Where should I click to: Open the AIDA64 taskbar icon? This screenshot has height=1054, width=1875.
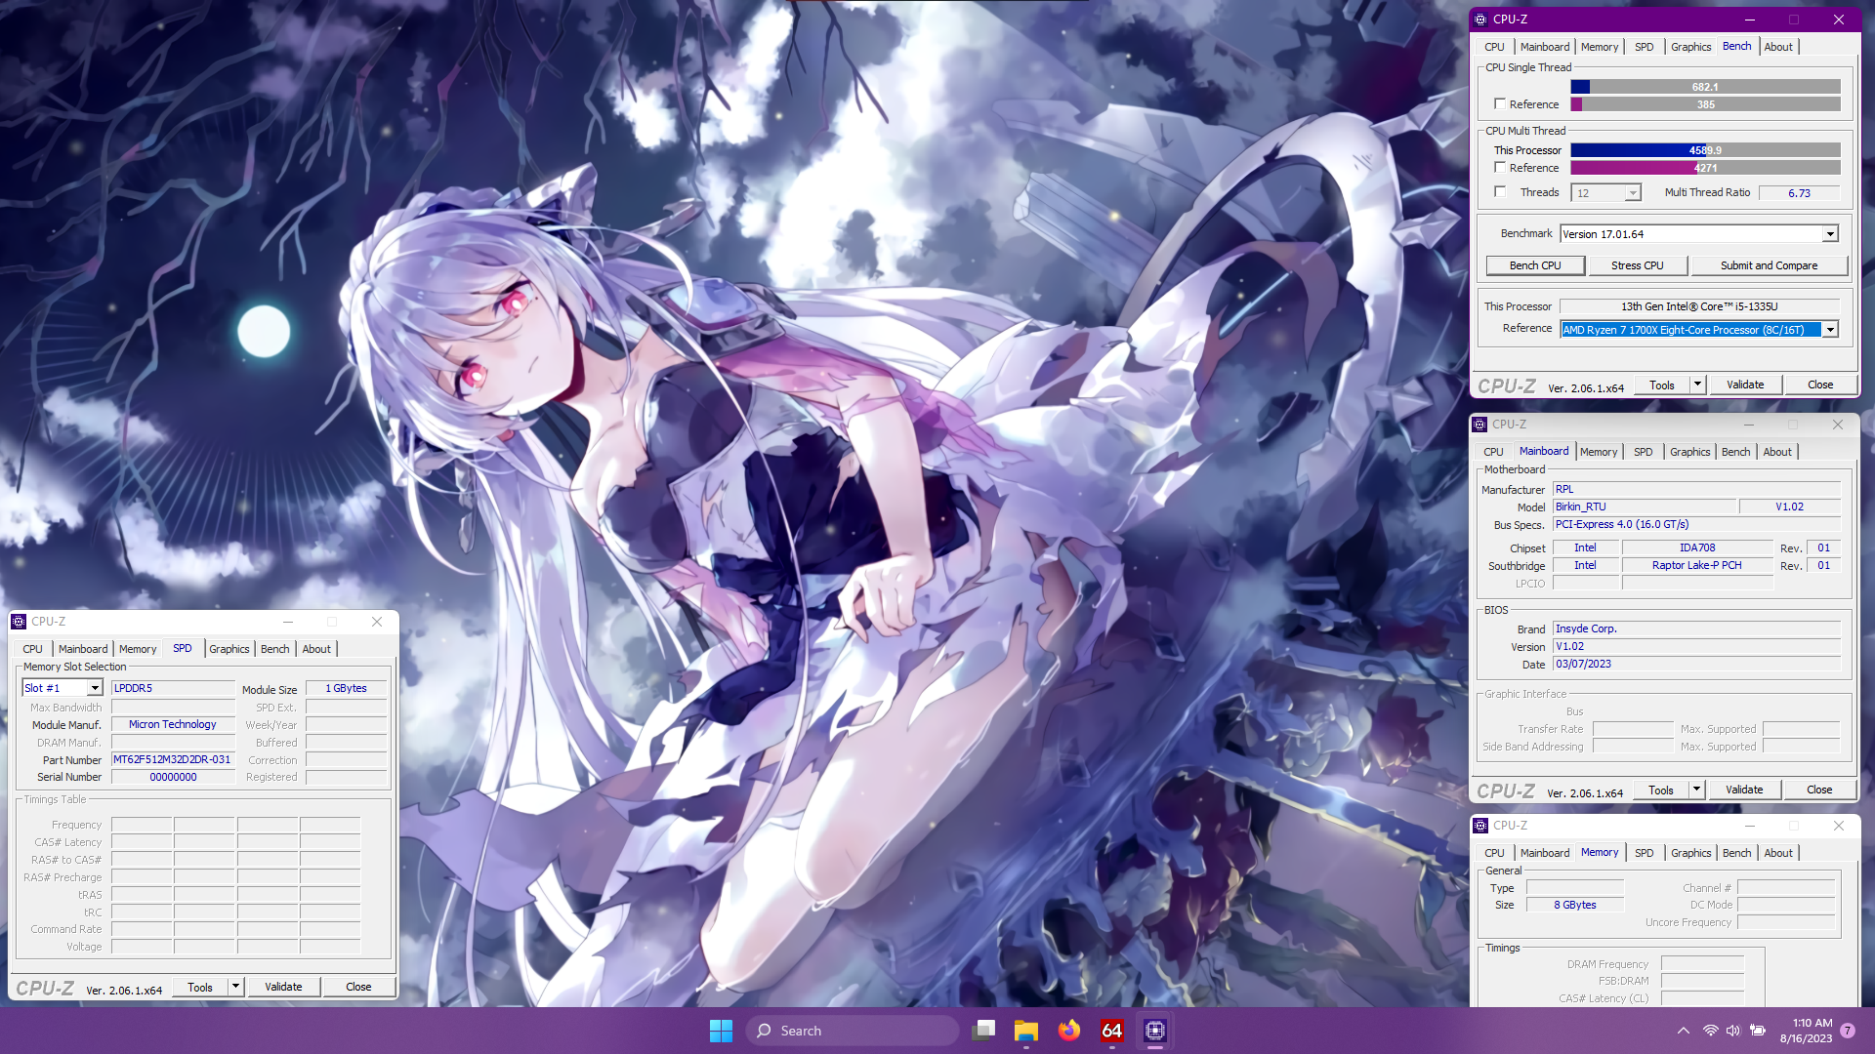pos(1112,1031)
